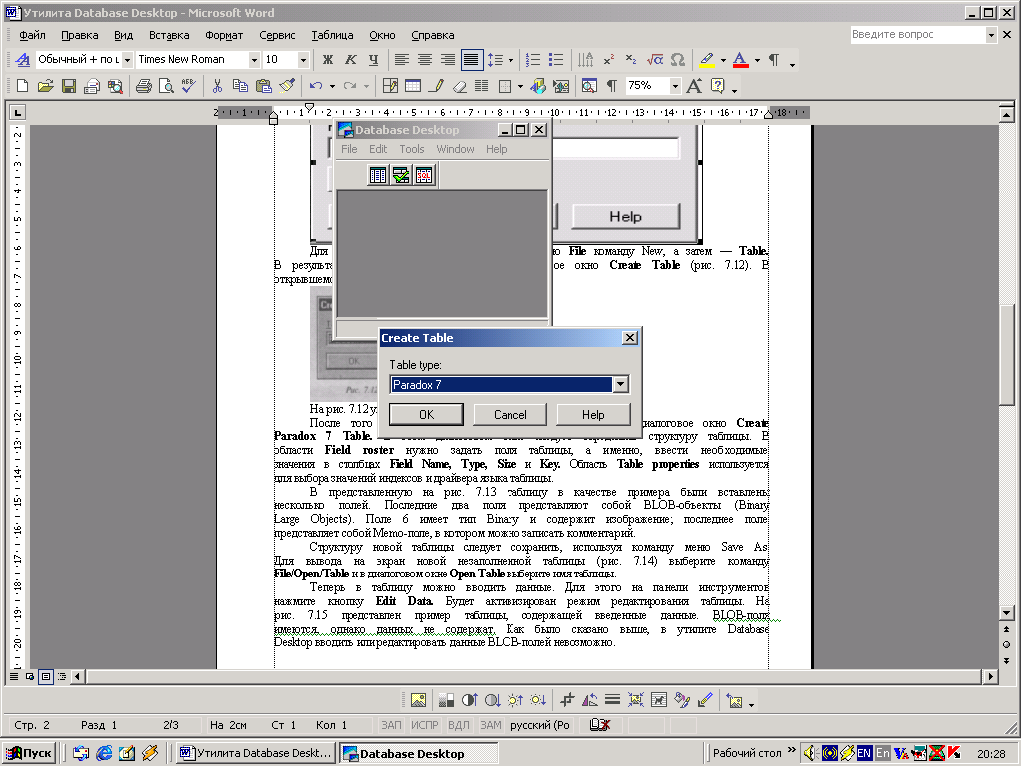Click Cancel in Create Table dialog
Viewport: 1021px width, 766px height.
tap(510, 414)
